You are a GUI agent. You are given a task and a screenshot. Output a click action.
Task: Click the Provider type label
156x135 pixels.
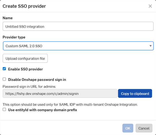(14, 37)
